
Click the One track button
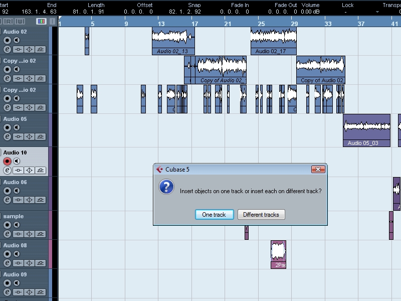(x=215, y=215)
